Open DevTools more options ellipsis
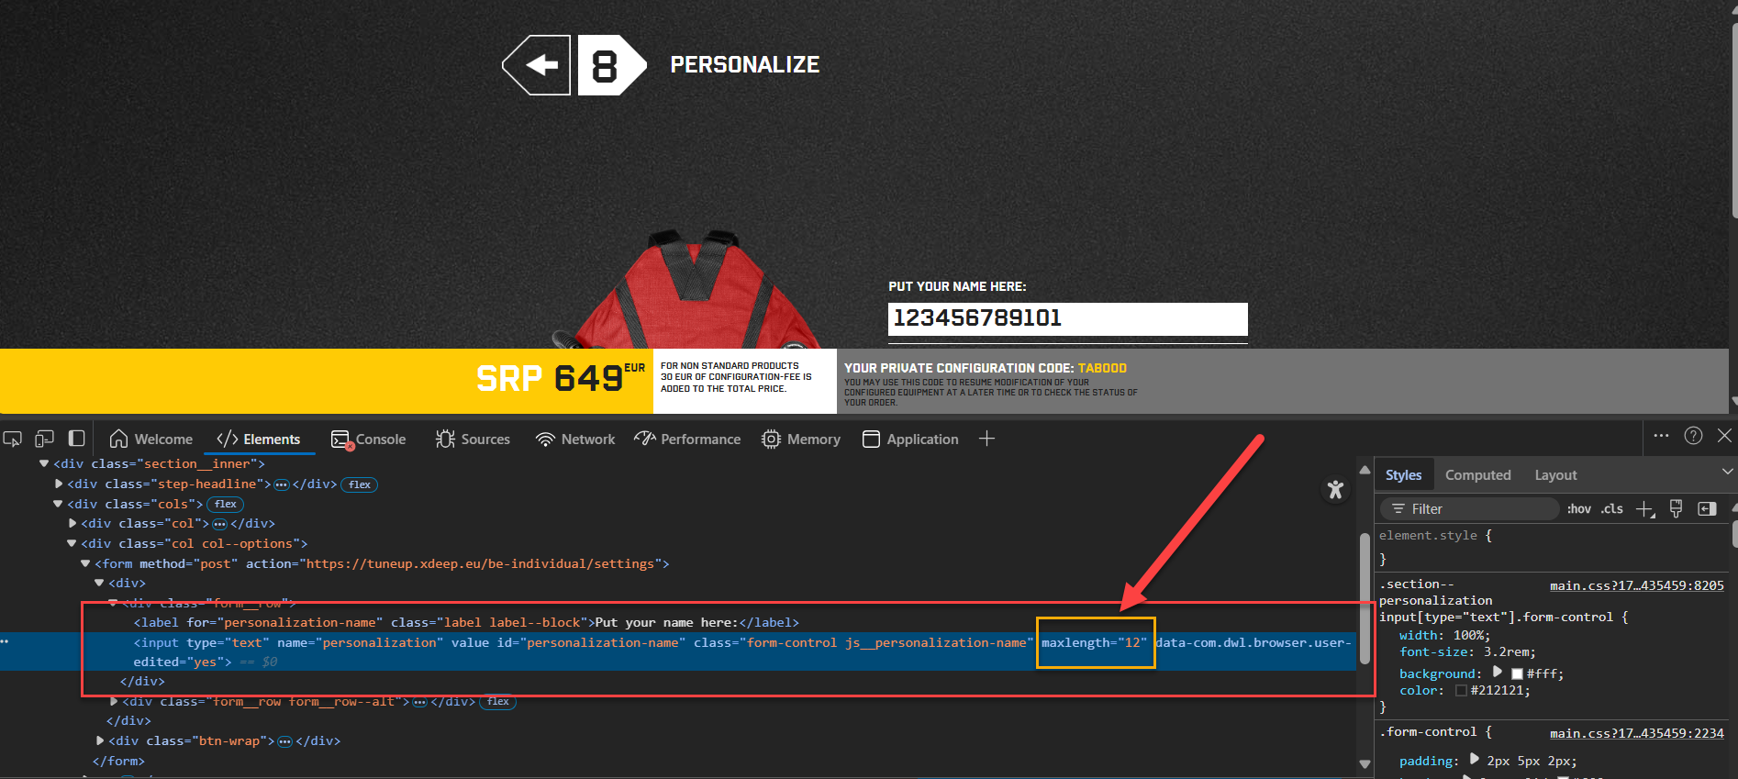 click(1661, 436)
